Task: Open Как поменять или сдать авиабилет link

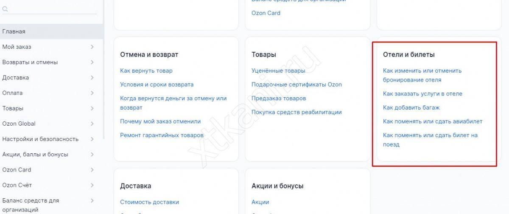Action: pos(433,121)
